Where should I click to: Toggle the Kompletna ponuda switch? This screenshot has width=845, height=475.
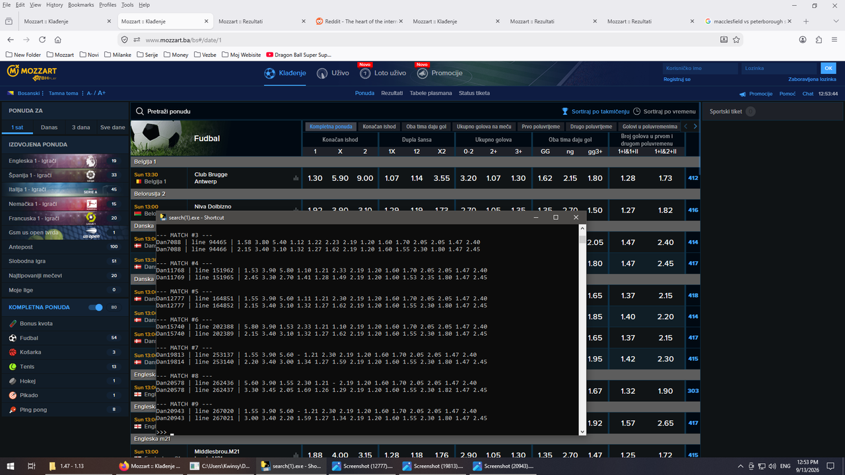pos(95,307)
